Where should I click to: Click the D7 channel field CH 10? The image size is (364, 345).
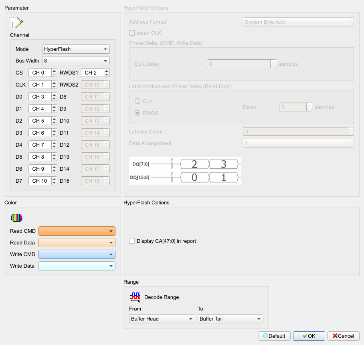(40, 181)
